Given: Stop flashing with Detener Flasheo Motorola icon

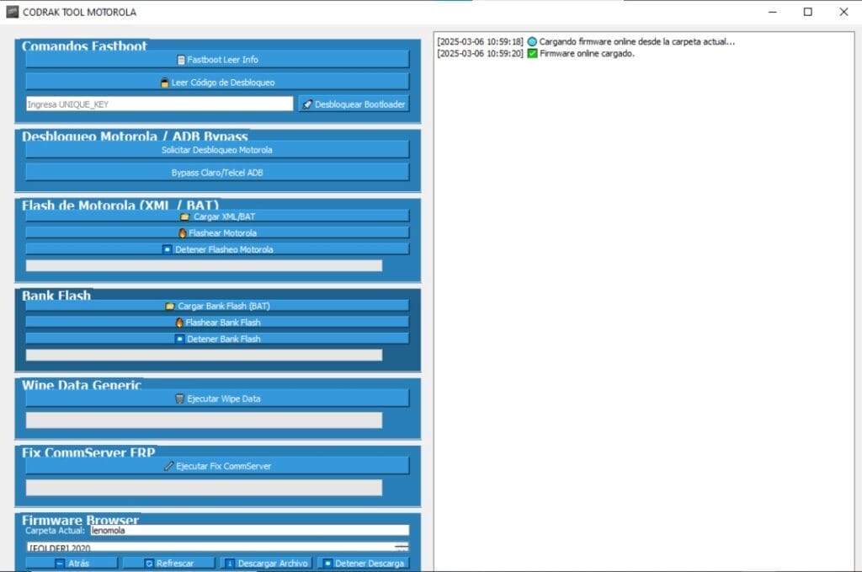Looking at the screenshot, I should 167,249.
